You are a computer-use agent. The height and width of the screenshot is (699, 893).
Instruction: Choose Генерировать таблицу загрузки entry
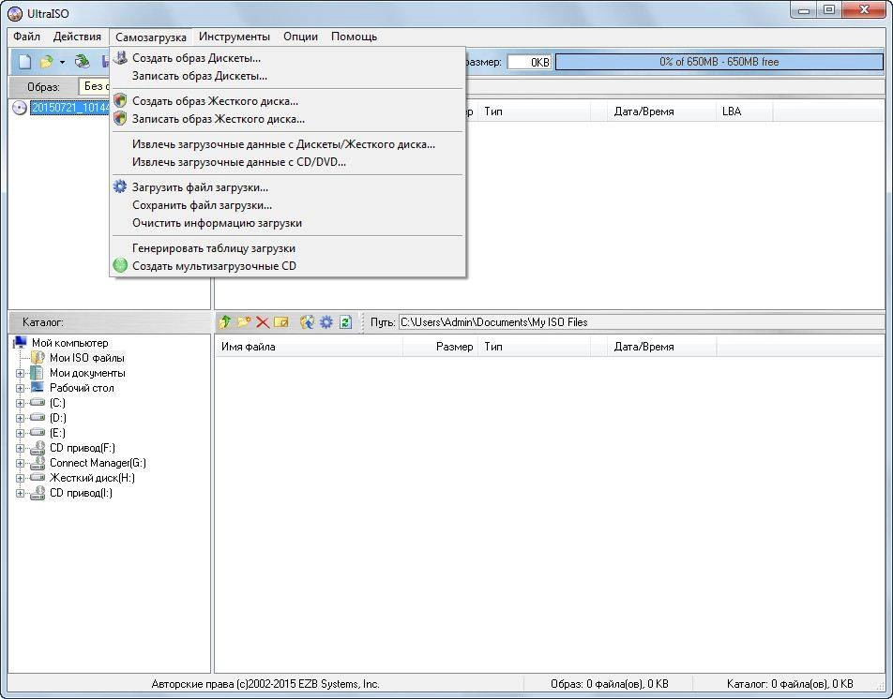288,248
